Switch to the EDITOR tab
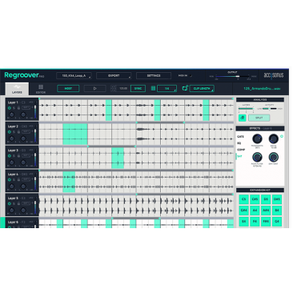Screen dimensions: 293x293 (41, 89)
